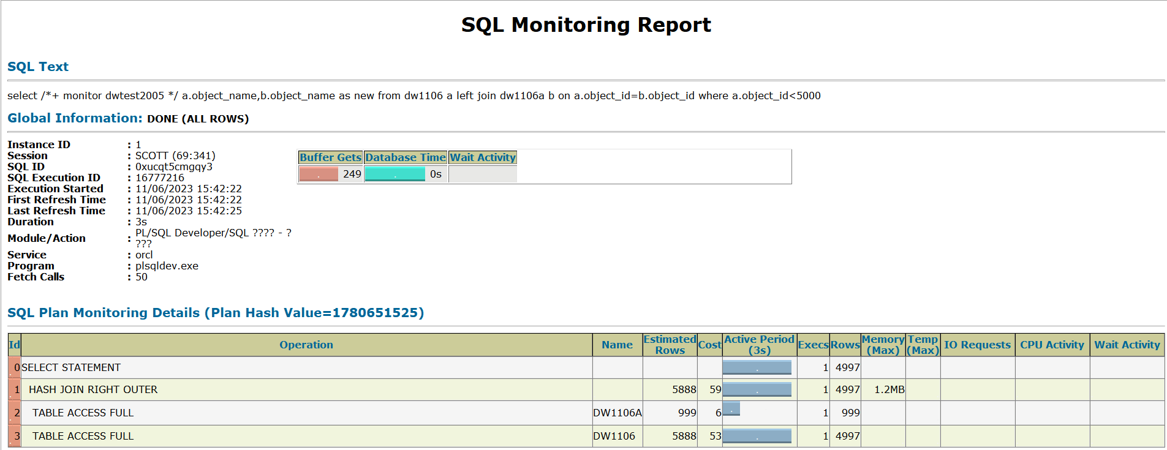This screenshot has width=1167, height=450.
Task: Click the Wait Activity header in Global Information
Action: pos(483,157)
